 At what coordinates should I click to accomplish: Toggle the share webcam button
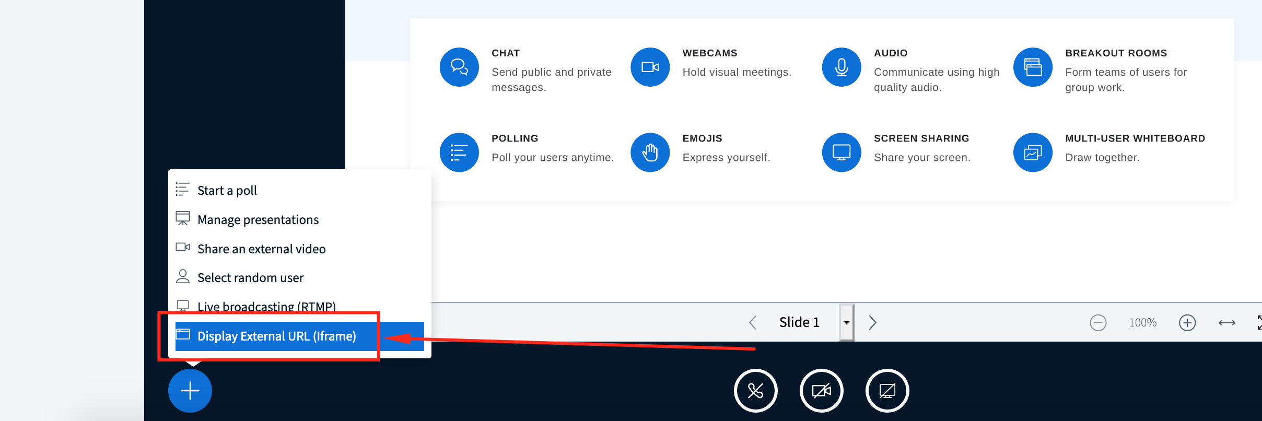821,391
